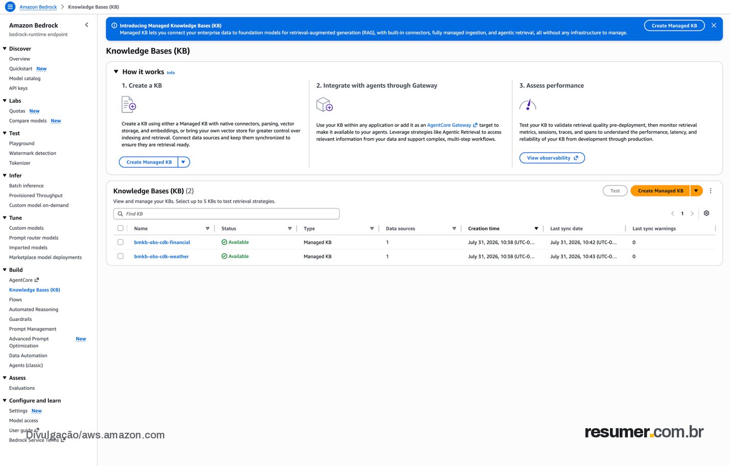
Task: Open dropdown beside orange Create Managed KB
Action: [696, 191]
